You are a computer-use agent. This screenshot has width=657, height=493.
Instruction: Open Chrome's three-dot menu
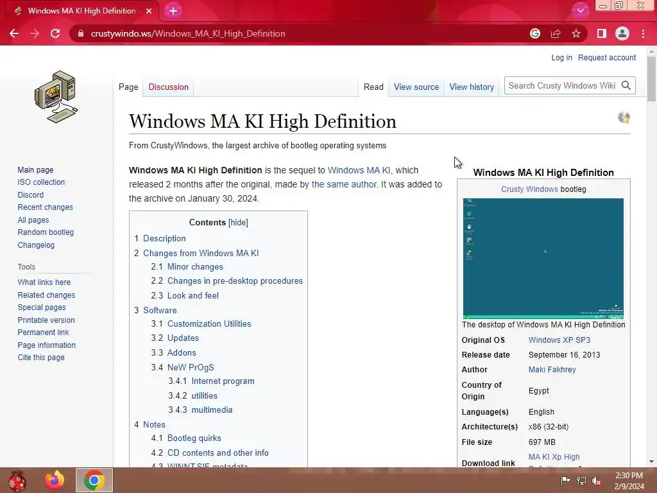[643, 33]
